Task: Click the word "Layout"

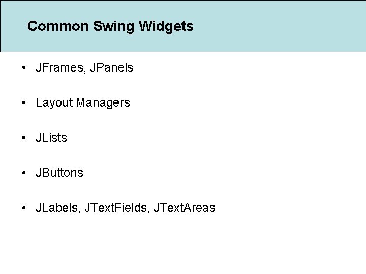Action: pos(54,102)
